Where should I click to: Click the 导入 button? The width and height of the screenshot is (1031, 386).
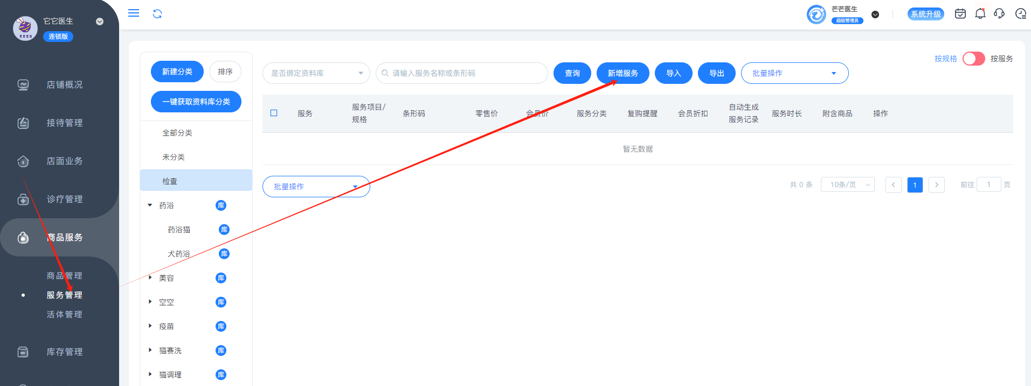click(x=674, y=73)
